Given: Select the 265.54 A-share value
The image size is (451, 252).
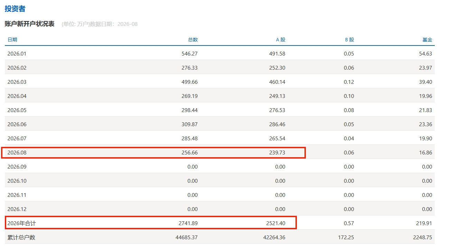Looking at the screenshot, I should (x=277, y=139).
